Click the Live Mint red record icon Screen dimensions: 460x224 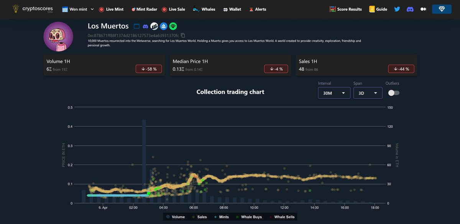tap(101, 9)
